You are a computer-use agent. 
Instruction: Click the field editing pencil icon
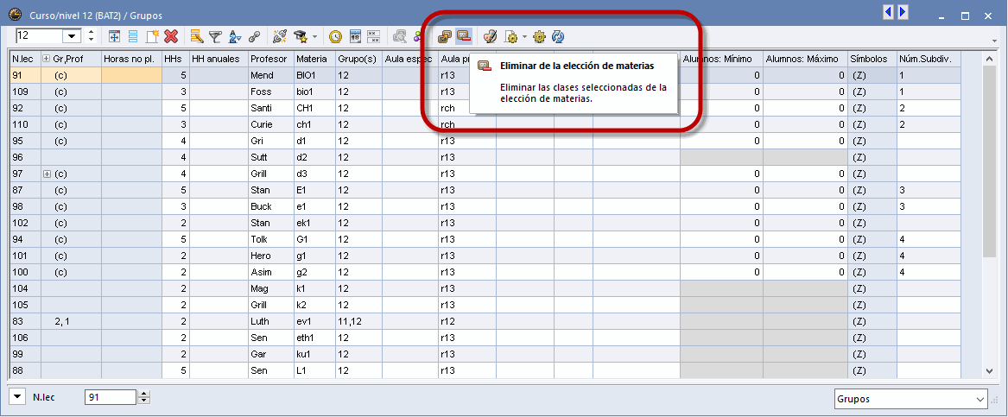tap(197, 36)
